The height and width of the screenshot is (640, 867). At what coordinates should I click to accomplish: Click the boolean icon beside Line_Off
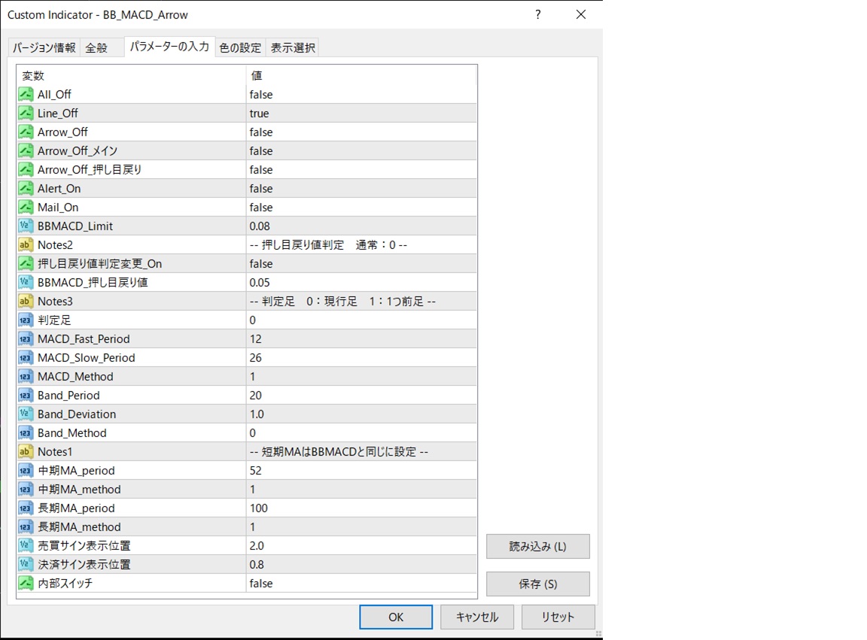pyautogui.click(x=26, y=113)
